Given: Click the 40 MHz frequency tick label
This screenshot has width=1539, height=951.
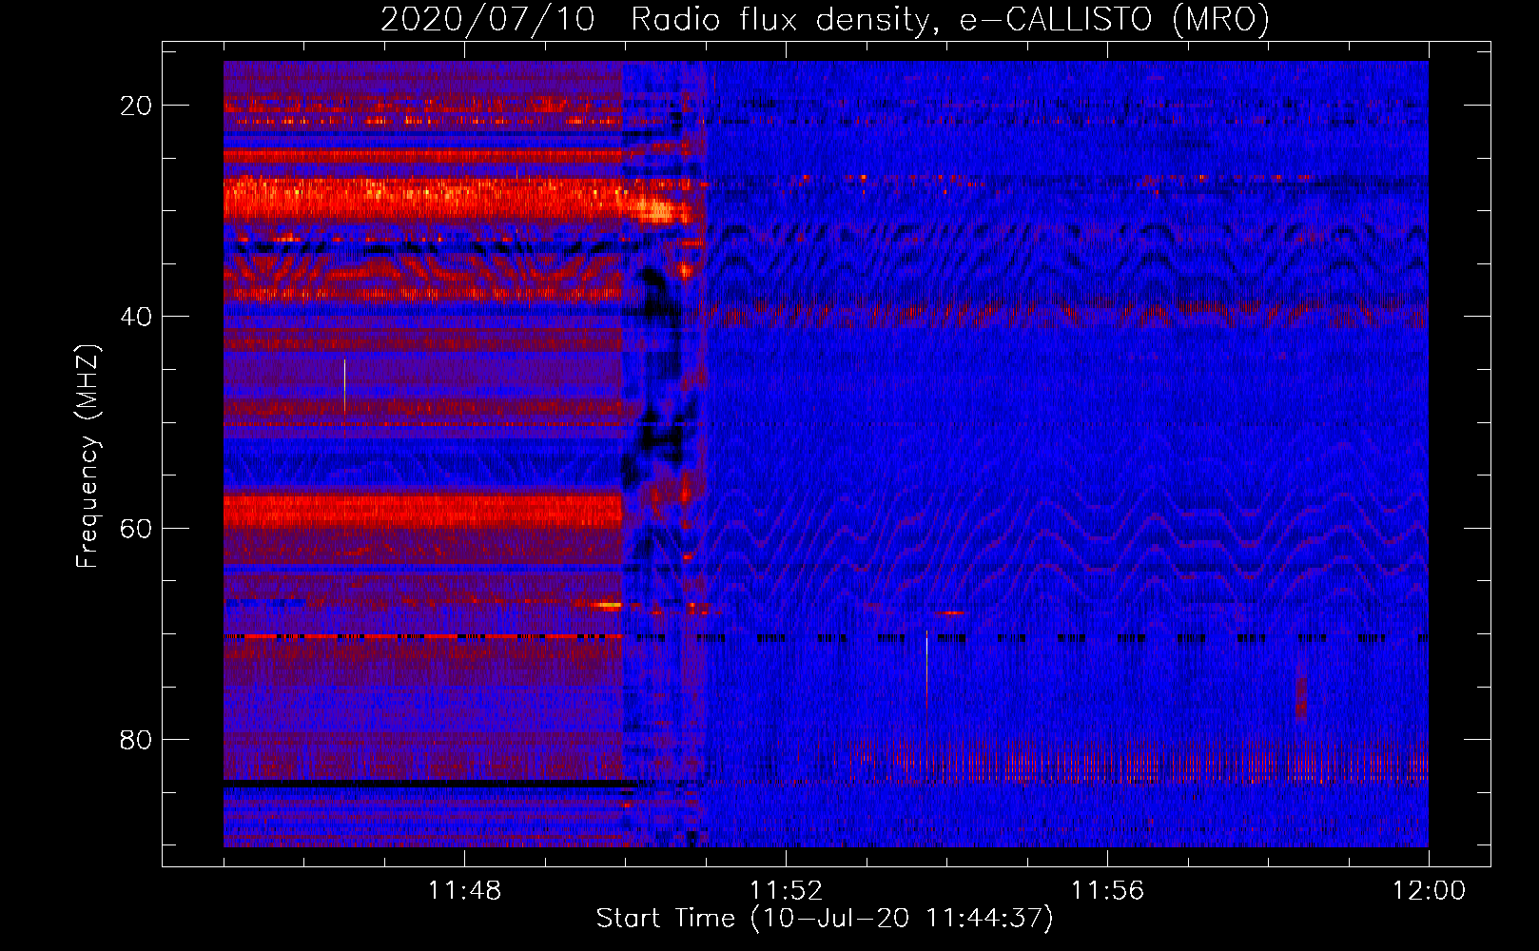Looking at the screenshot, I should pos(136,316).
